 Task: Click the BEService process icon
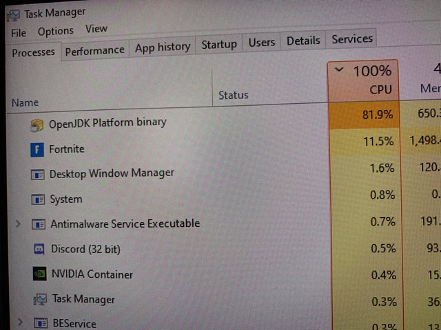click(x=41, y=323)
